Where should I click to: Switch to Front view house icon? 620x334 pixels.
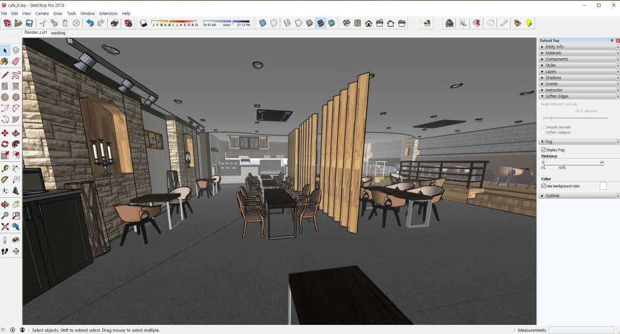tap(369, 24)
